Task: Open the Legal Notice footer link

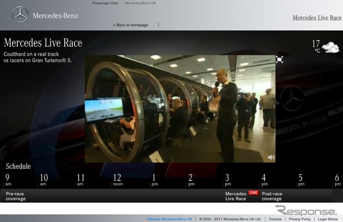Action: [x=327, y=219]
